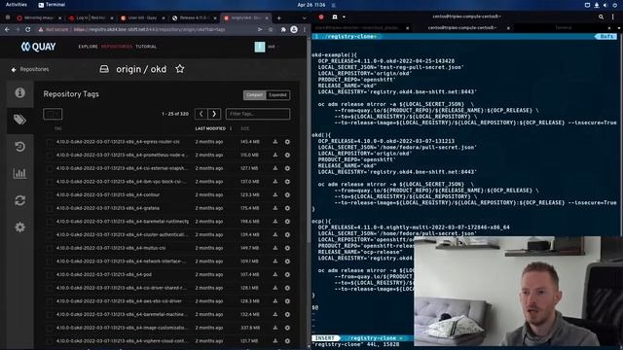
Task: Open the Repositories menu in Quay
Action: coord(117,47)
